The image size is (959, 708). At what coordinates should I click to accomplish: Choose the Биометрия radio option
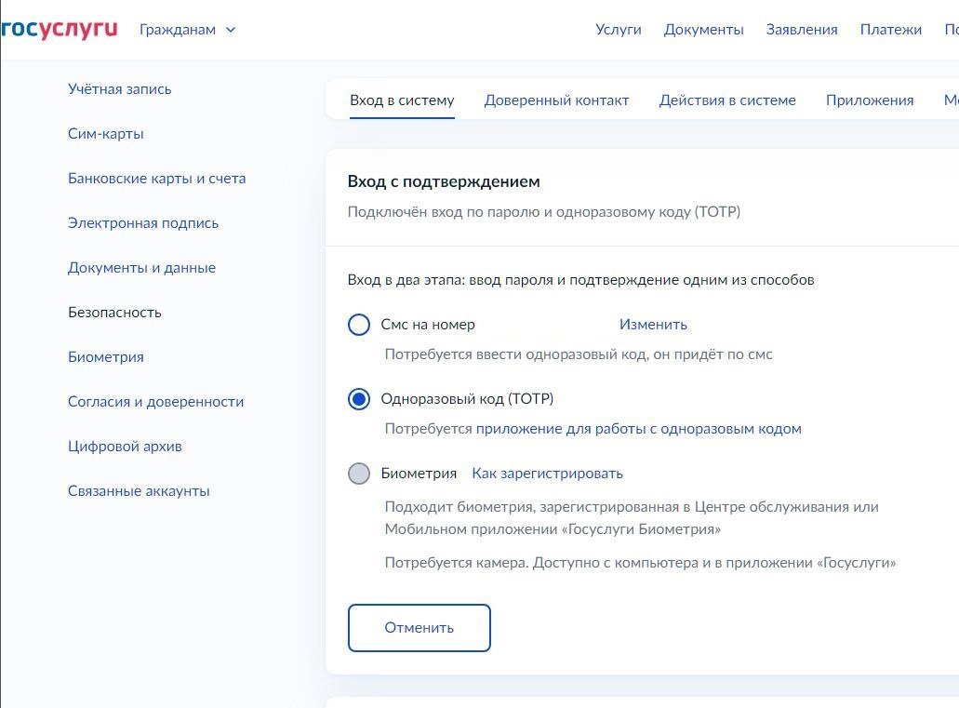click(x=359, y=474)
